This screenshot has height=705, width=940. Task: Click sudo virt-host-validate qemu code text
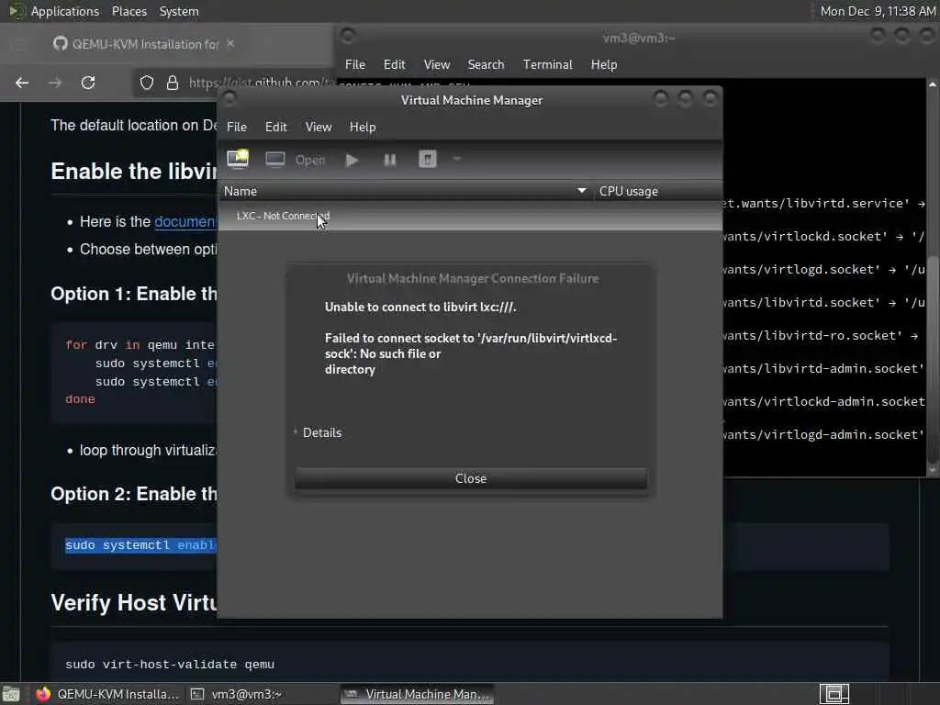pos(170,665)
